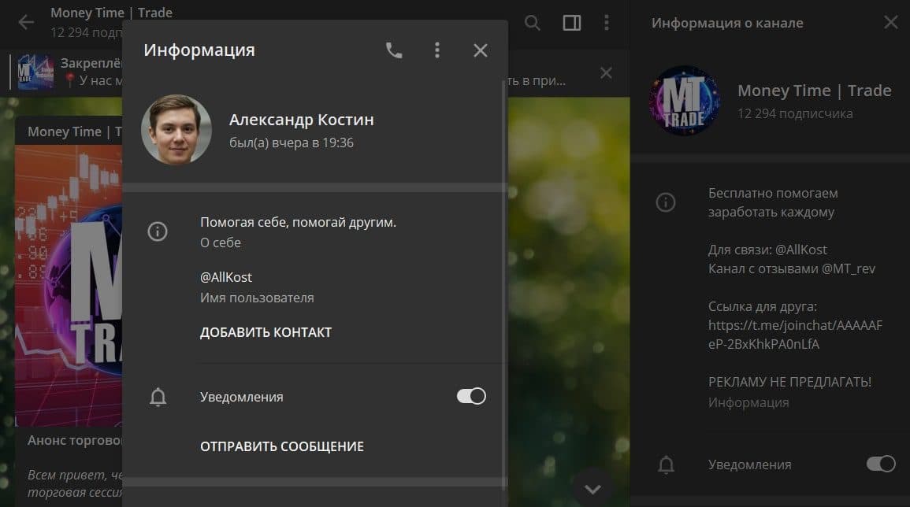The width and height of the screenshot is (910, 507).
Task: Click ДОБАВИТЬ КОНТАКТ button
Action: 266,332
